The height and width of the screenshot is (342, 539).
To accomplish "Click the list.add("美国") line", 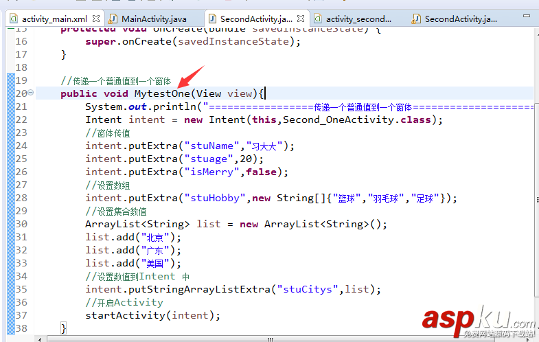I will pyautogui.click(x=133, y=263).
